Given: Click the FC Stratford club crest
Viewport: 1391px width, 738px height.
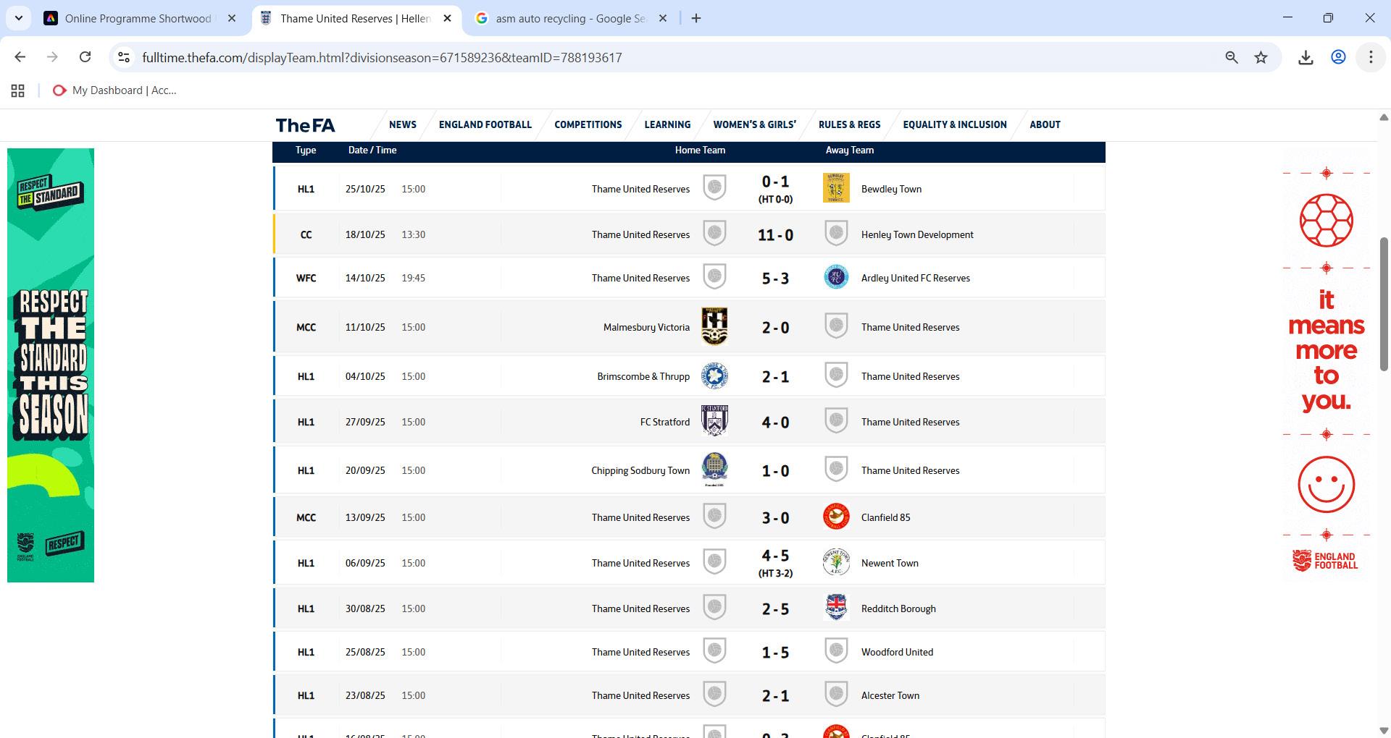Looking at the screenshot, I should point(714,420).
